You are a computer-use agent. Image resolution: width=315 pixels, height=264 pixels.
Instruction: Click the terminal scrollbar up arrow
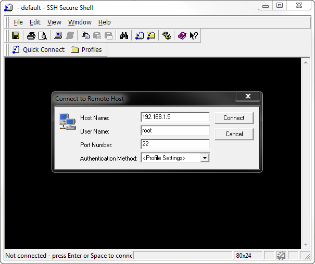[x=306, y=62]
